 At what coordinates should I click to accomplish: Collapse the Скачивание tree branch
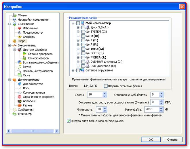click(9, 24)
